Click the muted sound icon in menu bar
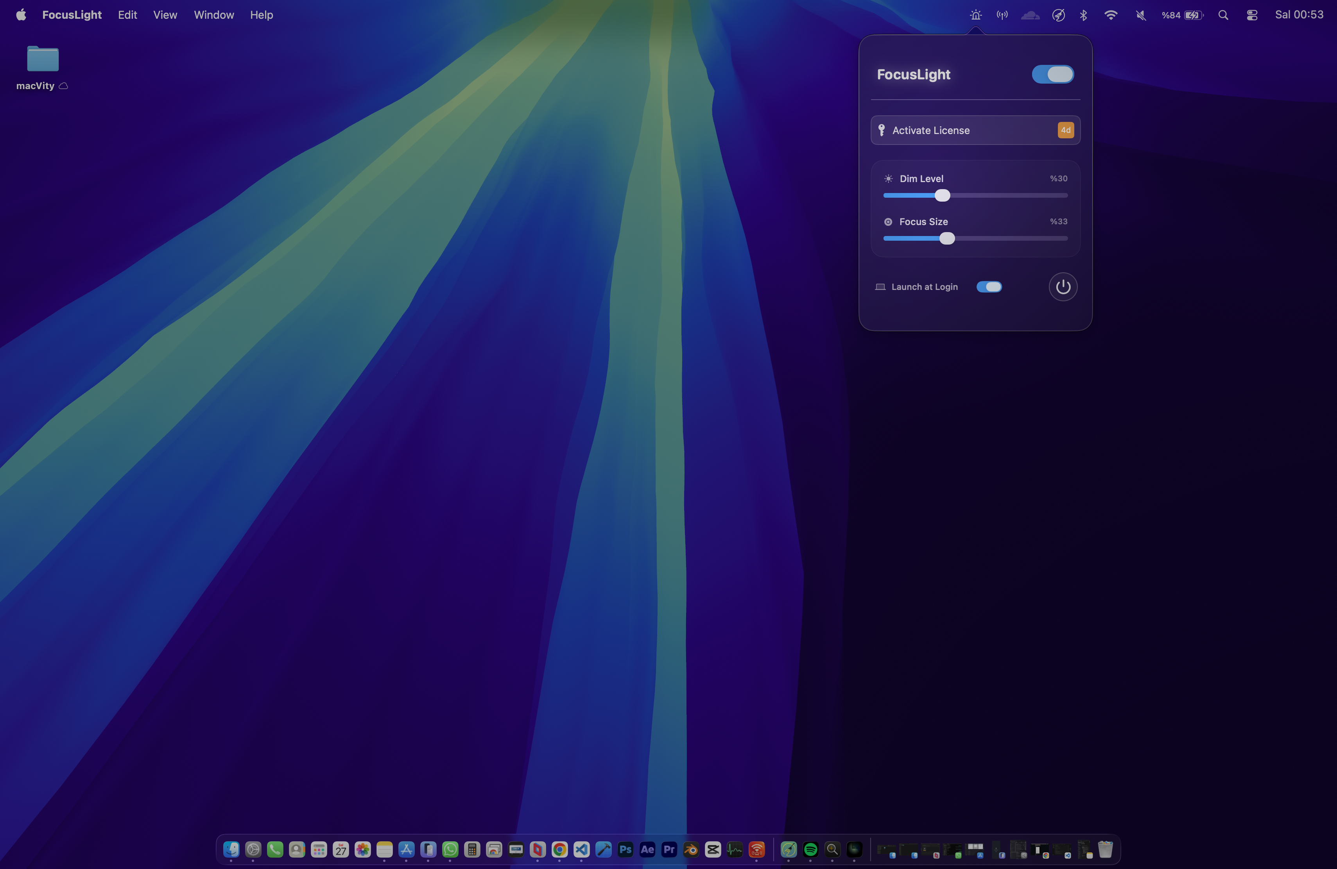The image size is (1337, 869). [1140, 14]
